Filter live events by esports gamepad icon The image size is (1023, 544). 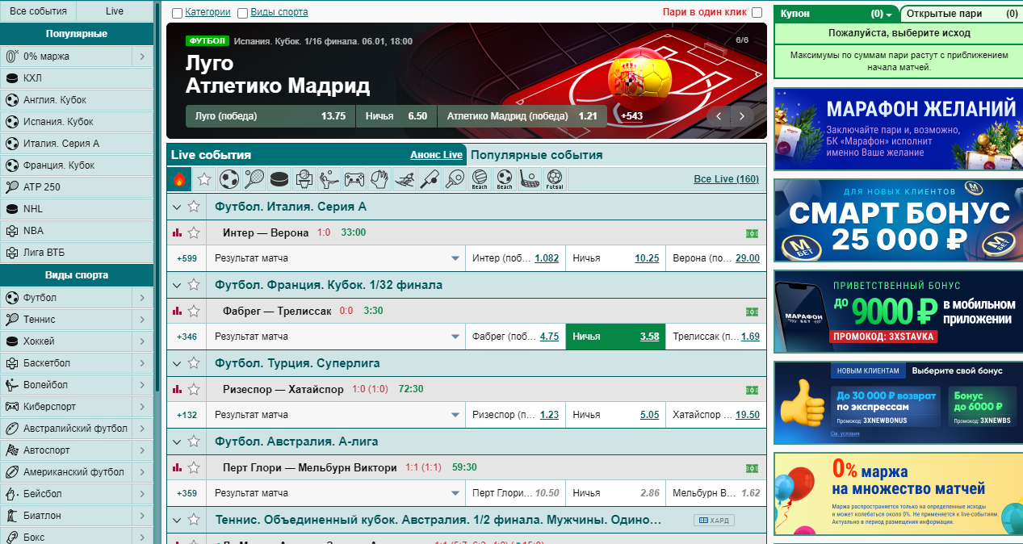tap(354, 178)
